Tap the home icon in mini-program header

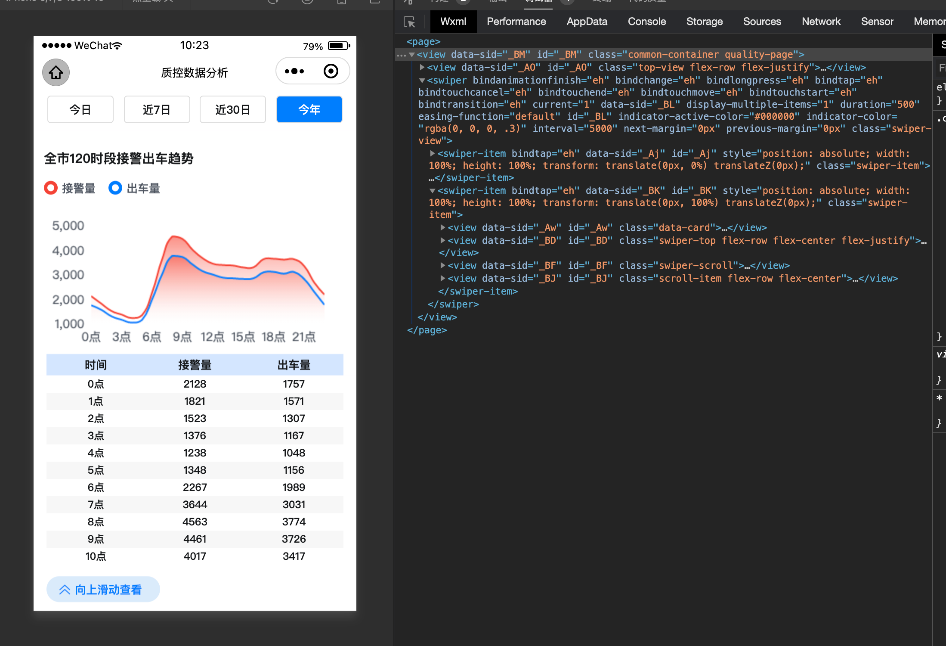(56, 72)
